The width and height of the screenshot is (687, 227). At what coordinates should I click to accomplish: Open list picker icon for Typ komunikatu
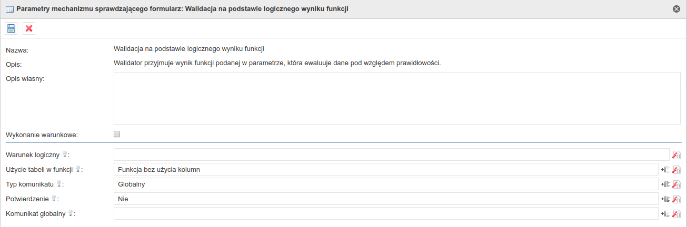point(665,184)
